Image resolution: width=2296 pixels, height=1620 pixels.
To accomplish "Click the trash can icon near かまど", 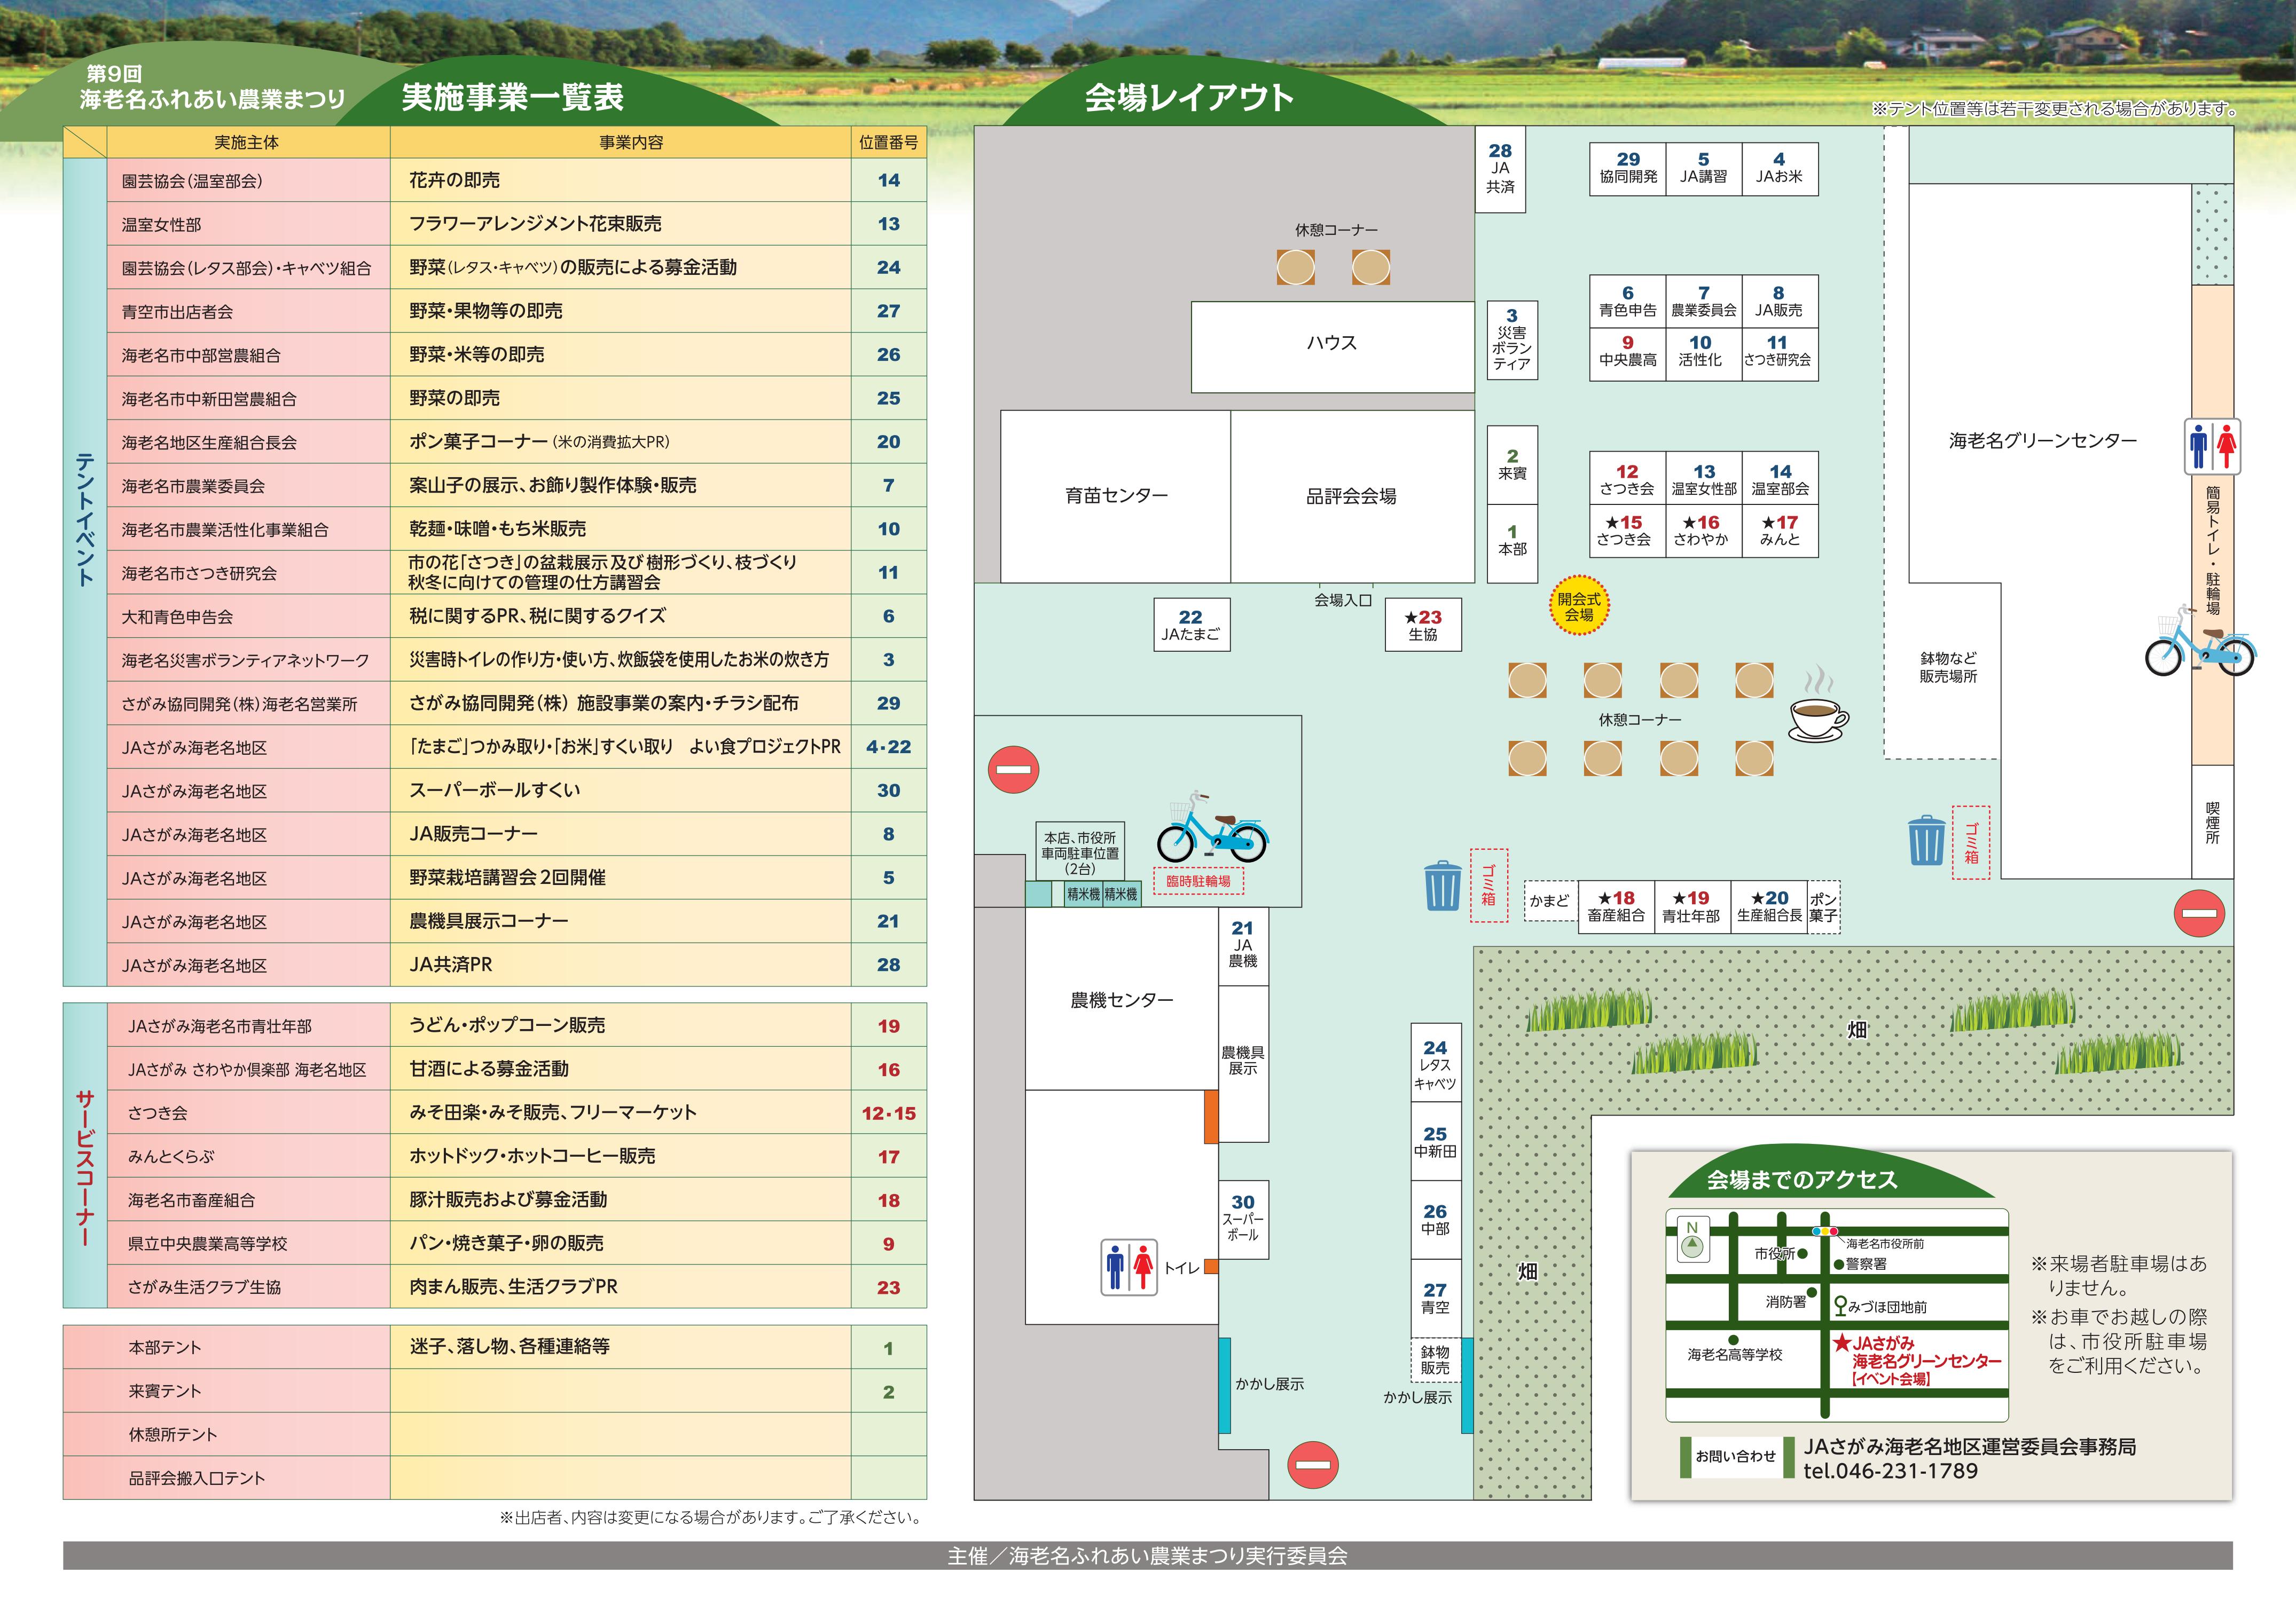I will 1442,886.
